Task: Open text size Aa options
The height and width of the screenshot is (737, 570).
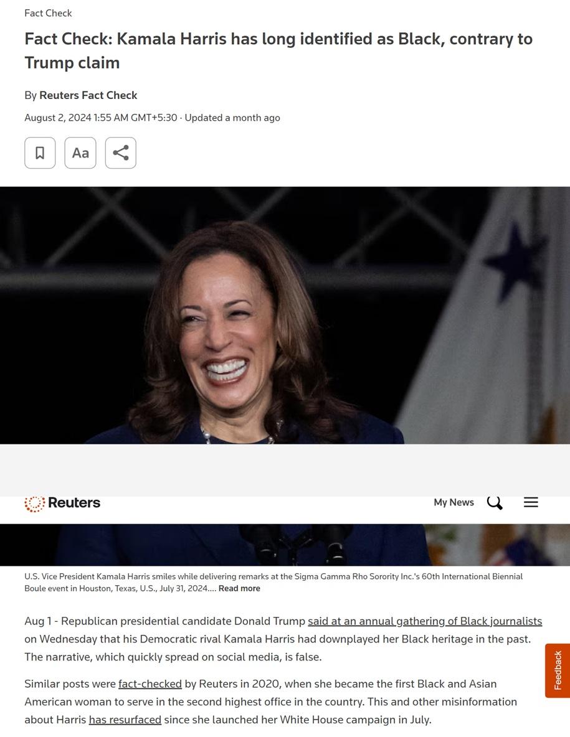Action: point(80,153)
